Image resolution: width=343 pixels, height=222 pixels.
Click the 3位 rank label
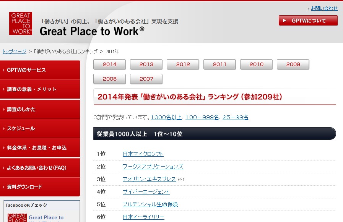(x=101, y=179)
